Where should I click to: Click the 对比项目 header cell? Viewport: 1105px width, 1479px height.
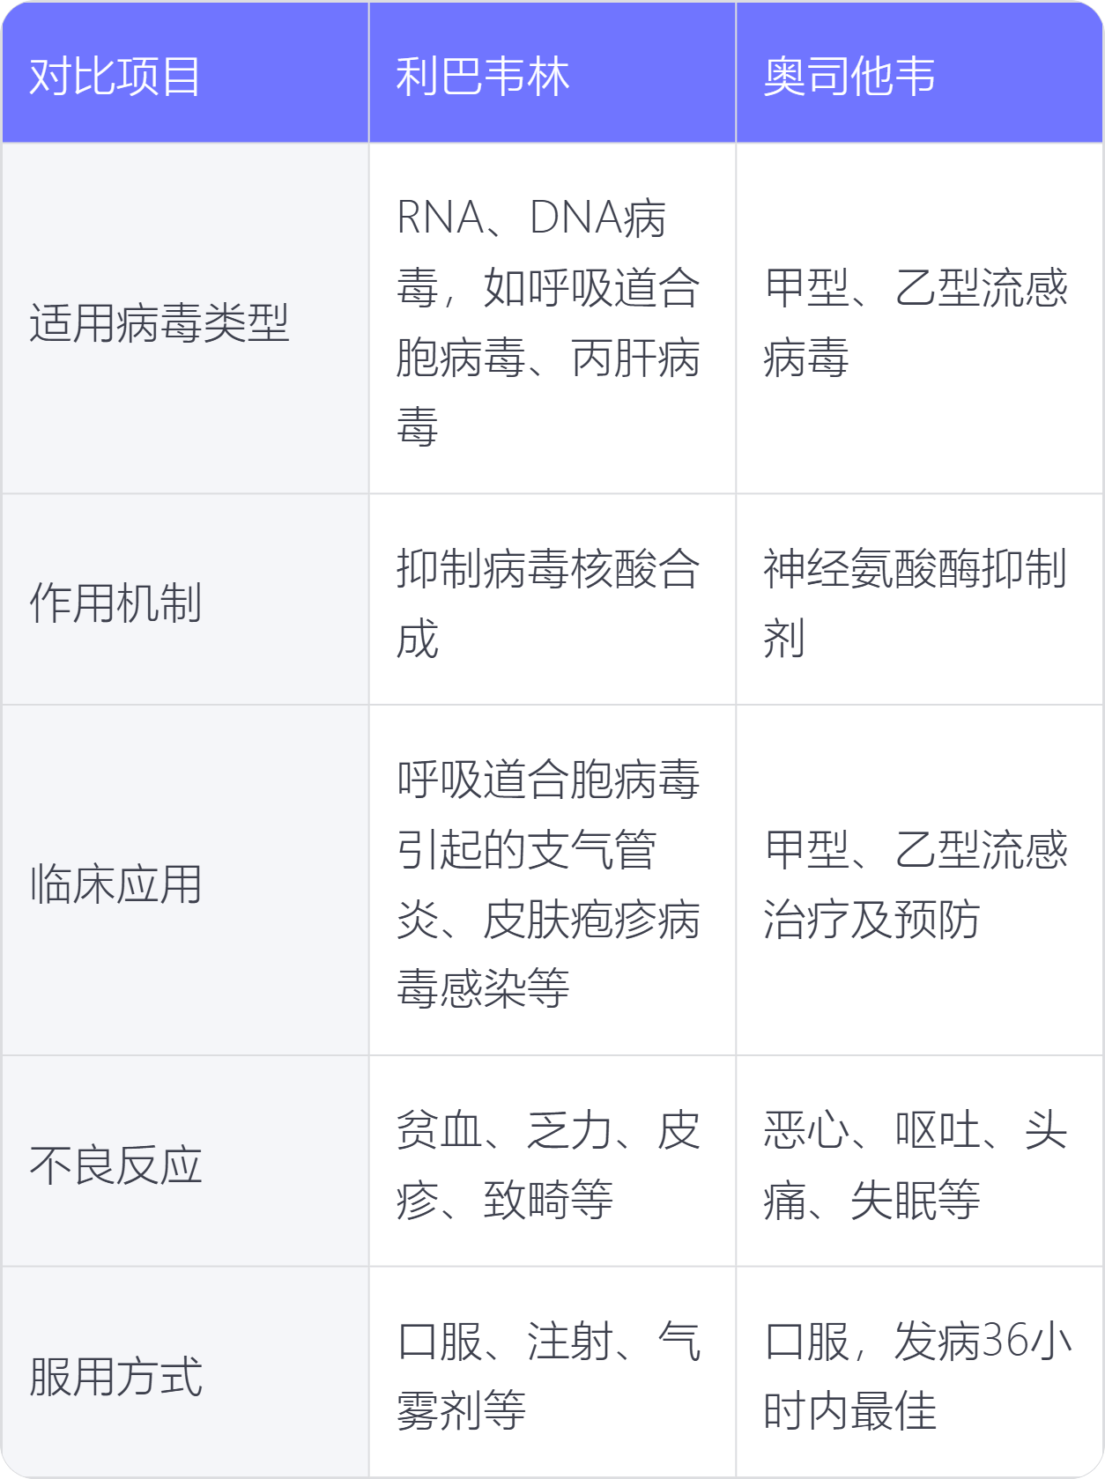pyautogui.click(x=185, y=72)
